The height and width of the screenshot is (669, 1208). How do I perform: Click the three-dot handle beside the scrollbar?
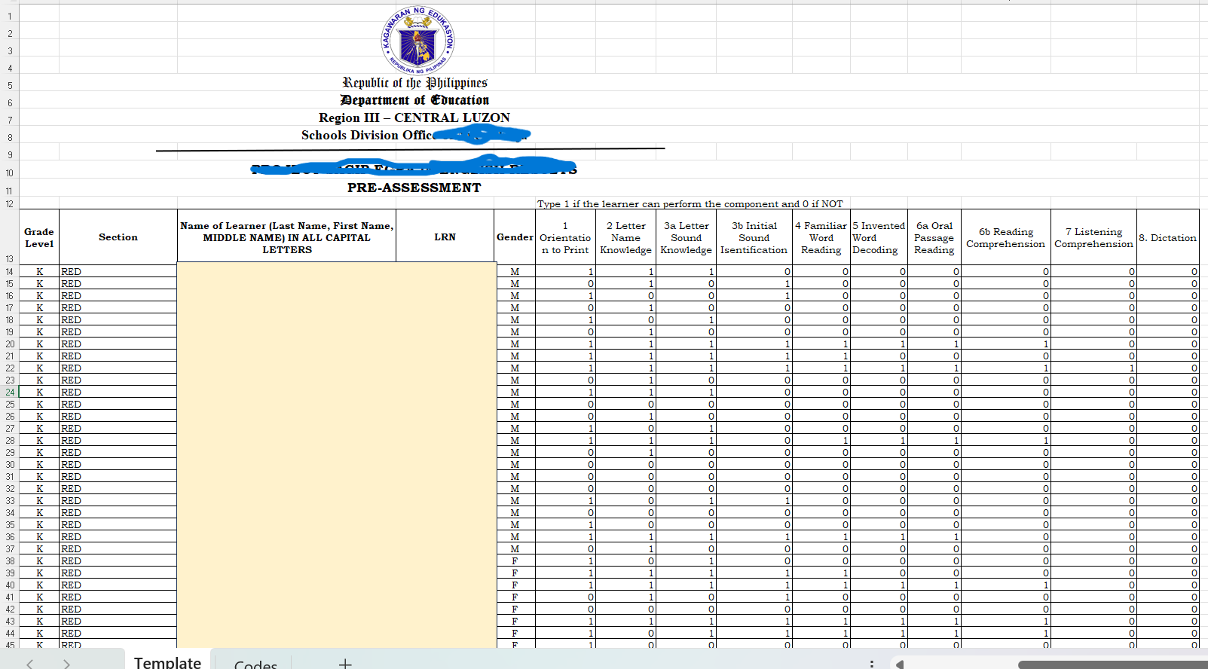[872, 664]
